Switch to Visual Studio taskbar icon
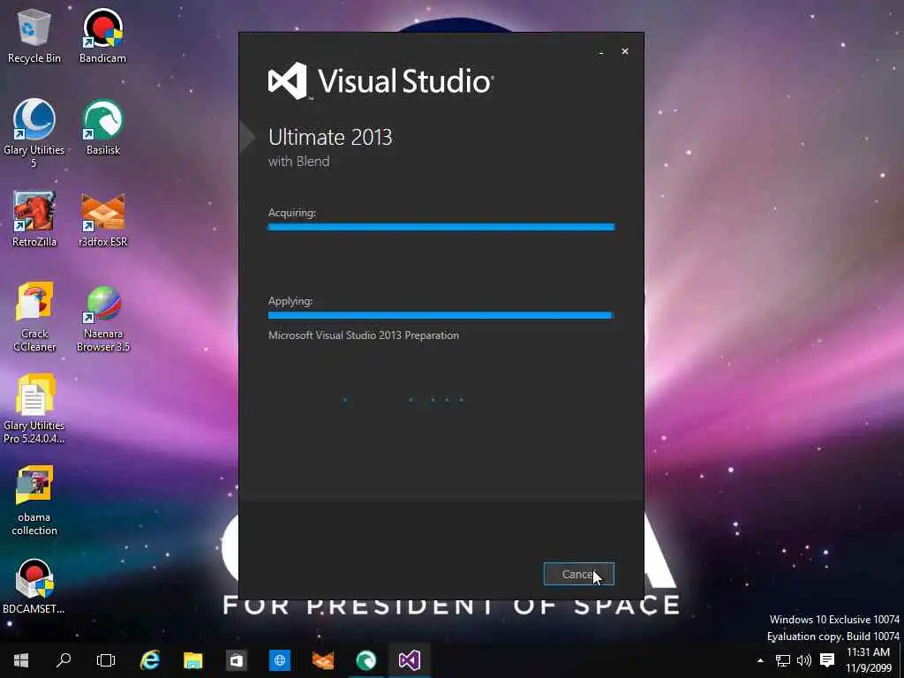This screenshot has width=904, height=678. coord(410,660)
